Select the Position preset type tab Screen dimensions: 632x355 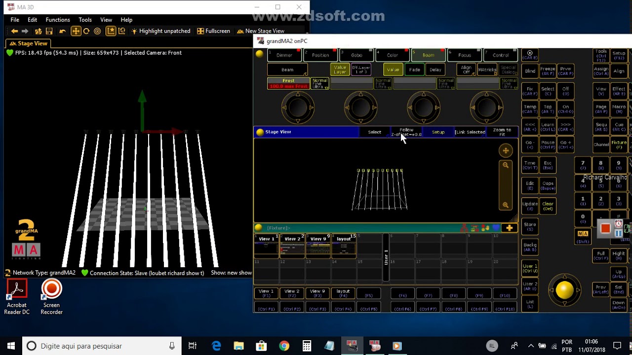coord(320,55)
